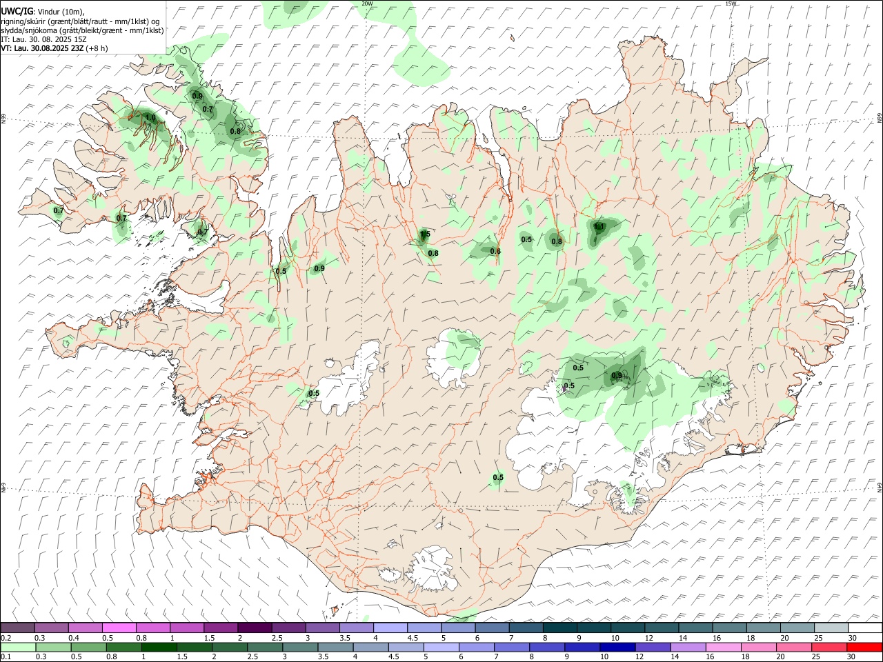Click the light pink 16–18 lower-row swatch
883x662 pixels.
tap(723, 648)
